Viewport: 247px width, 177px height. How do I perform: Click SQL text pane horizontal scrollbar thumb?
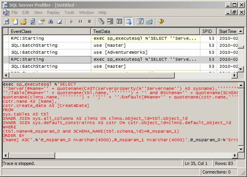[32, 155]
